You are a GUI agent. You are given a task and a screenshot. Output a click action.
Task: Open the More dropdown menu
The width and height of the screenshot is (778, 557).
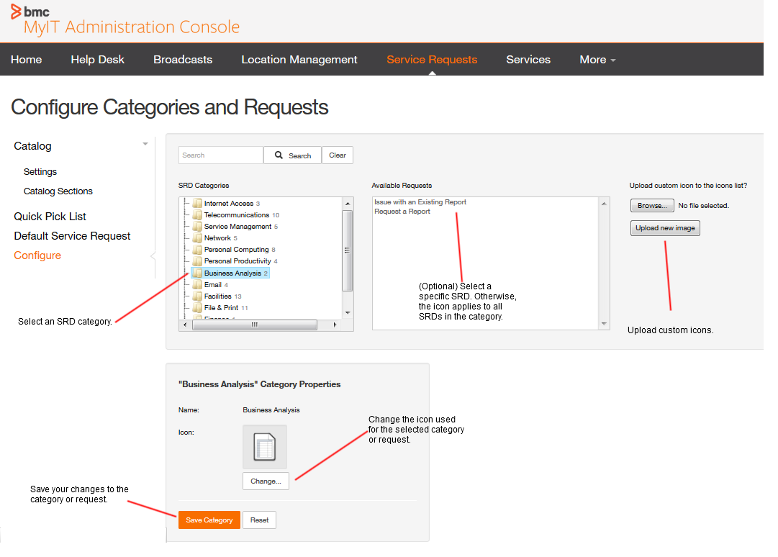tap(597, 60)
